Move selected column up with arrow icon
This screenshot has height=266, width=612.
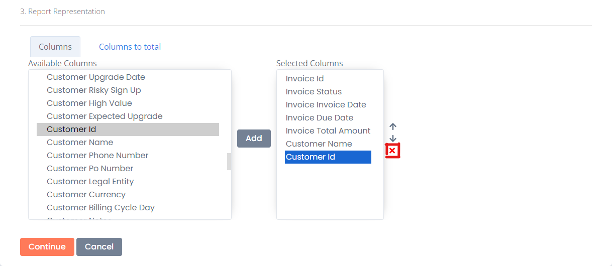pyautogui.click(x=393, y=127)
